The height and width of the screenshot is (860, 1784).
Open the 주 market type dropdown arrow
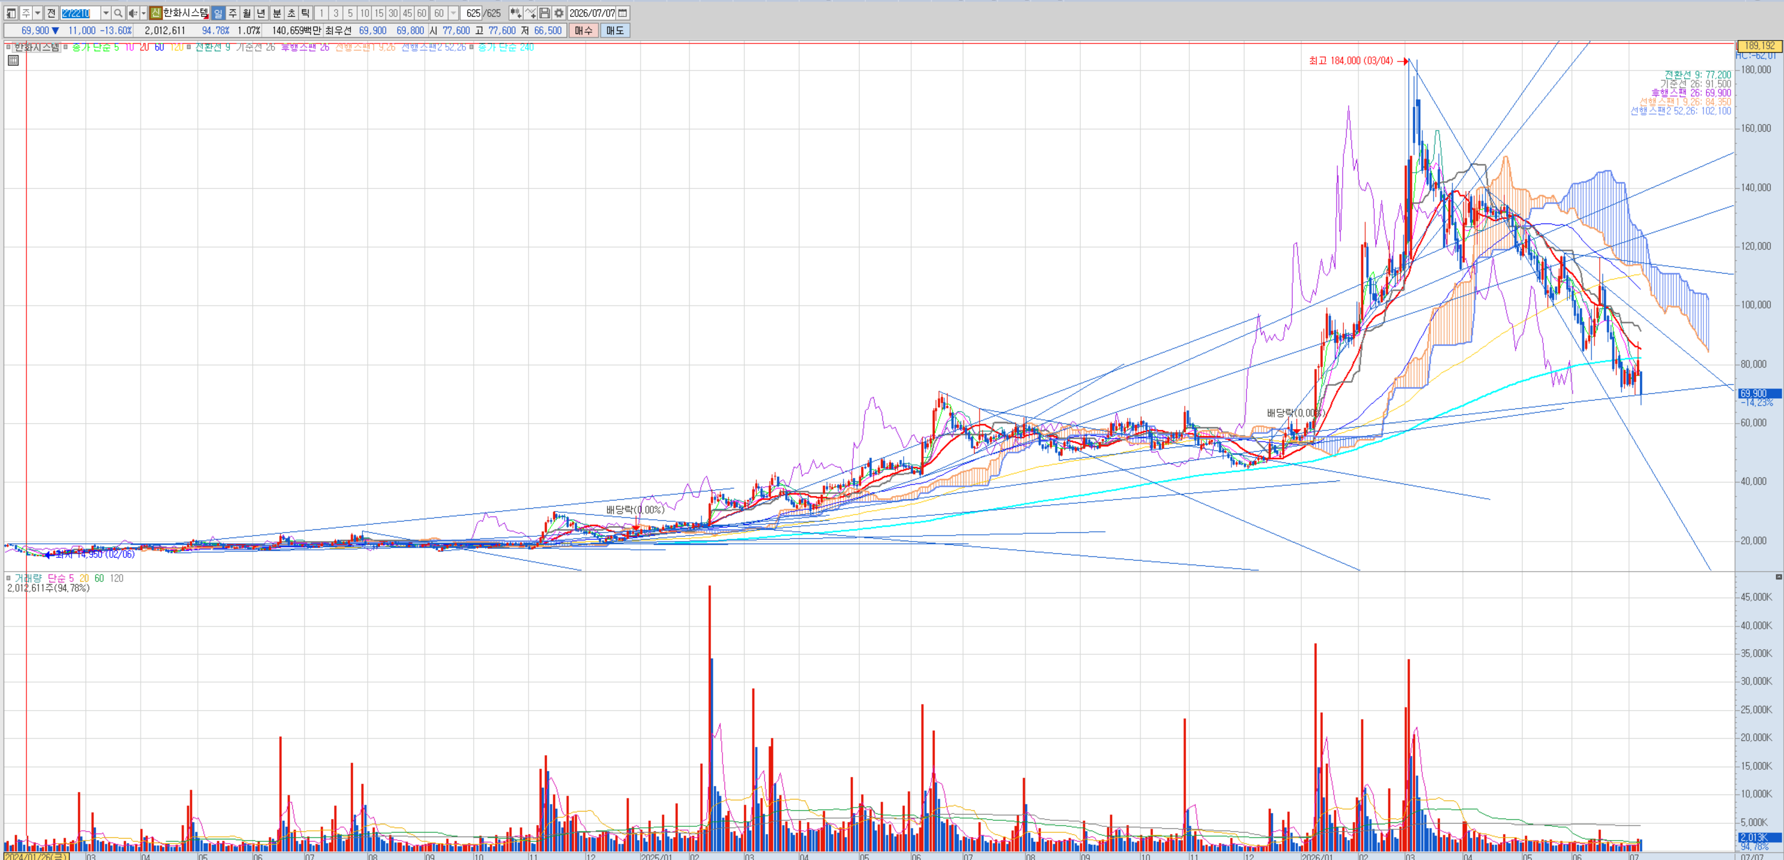(38, 13)
